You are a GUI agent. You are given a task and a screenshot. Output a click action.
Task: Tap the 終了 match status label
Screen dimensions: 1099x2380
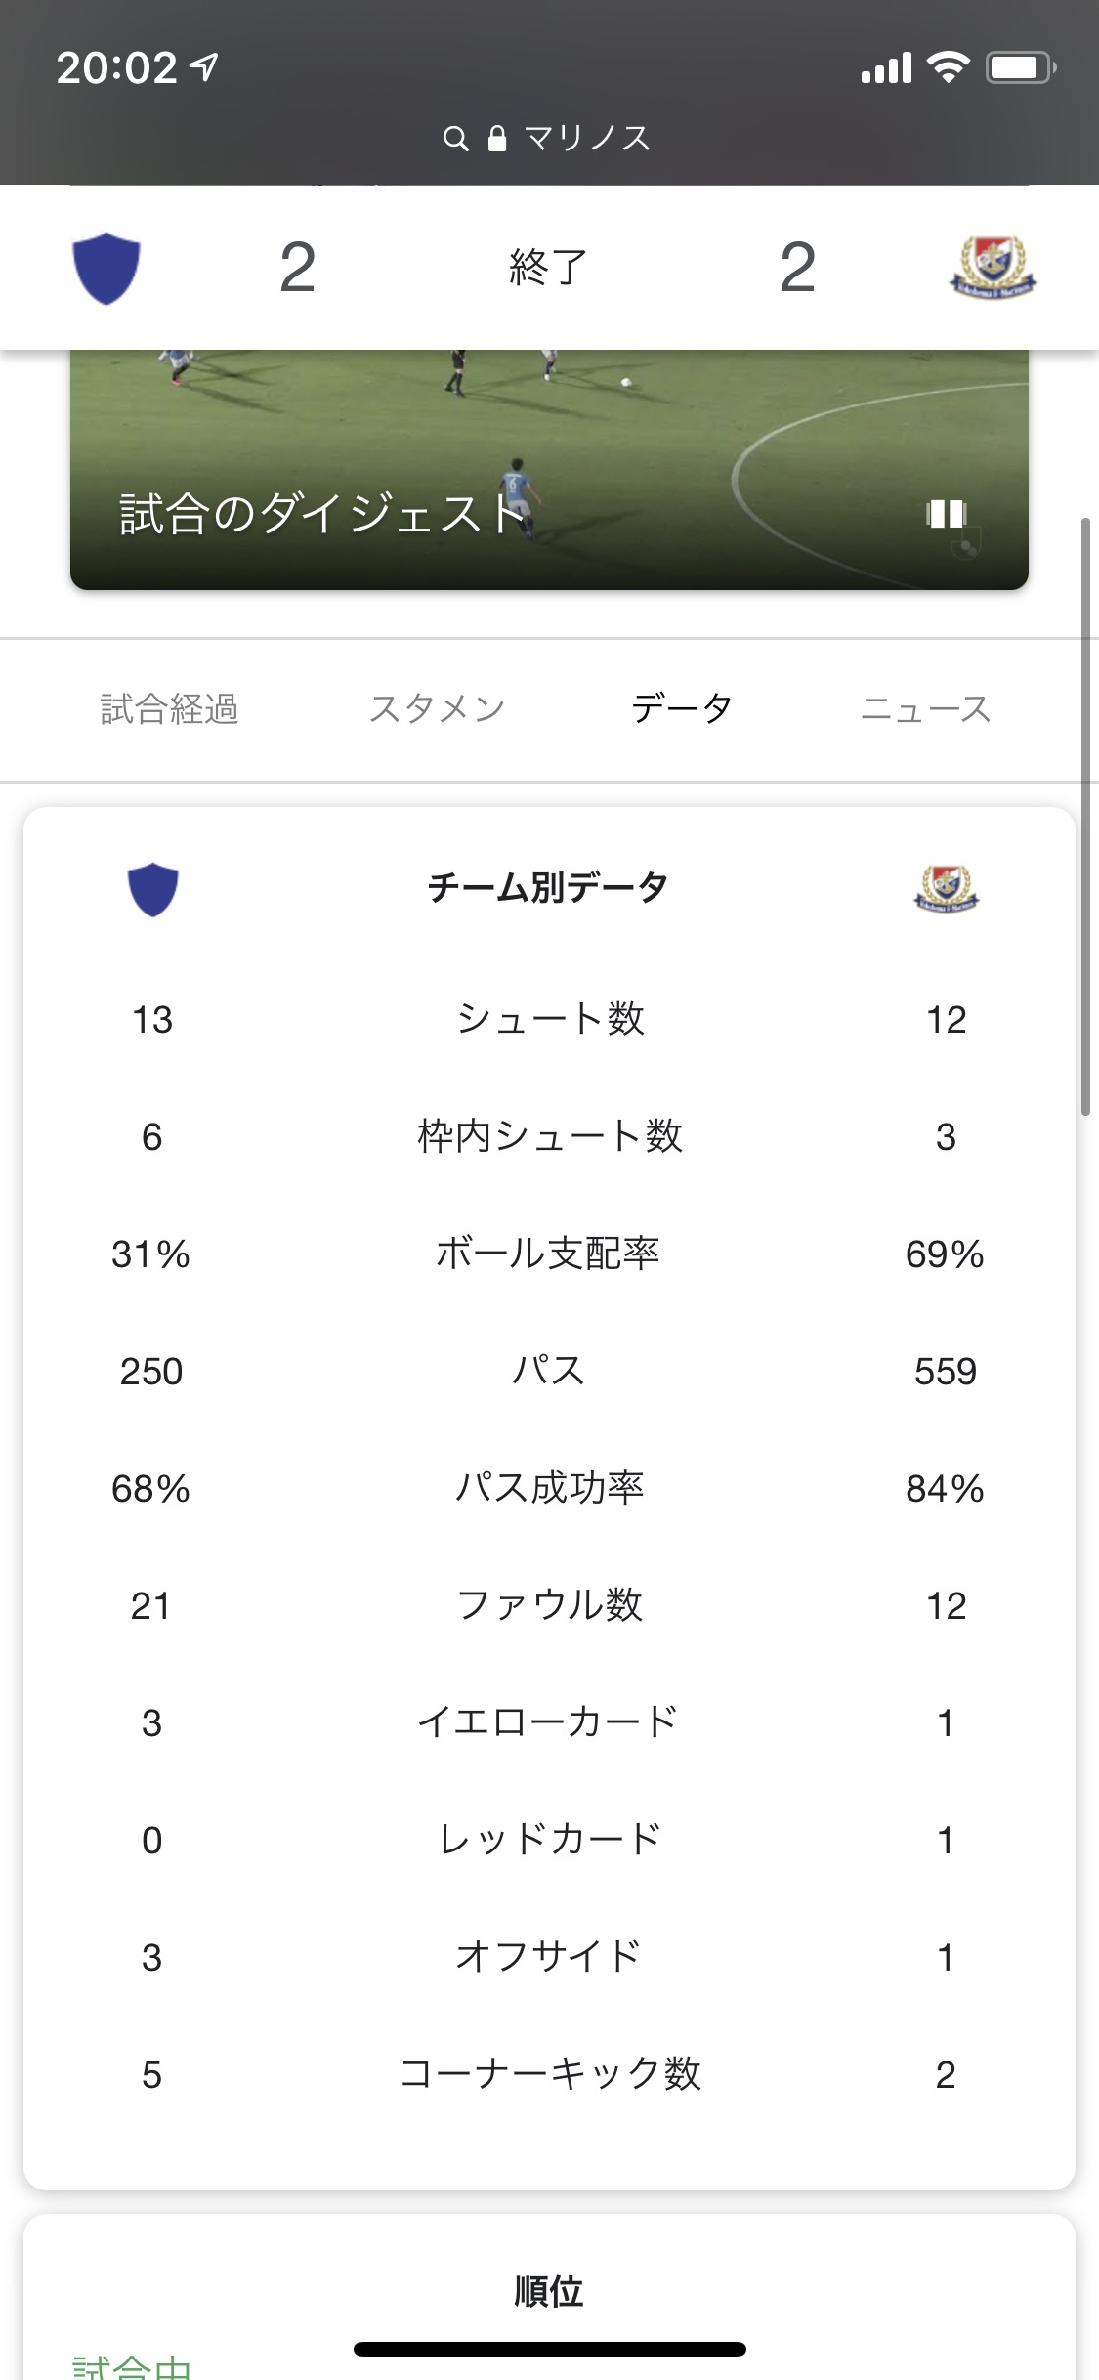[548, 268]
